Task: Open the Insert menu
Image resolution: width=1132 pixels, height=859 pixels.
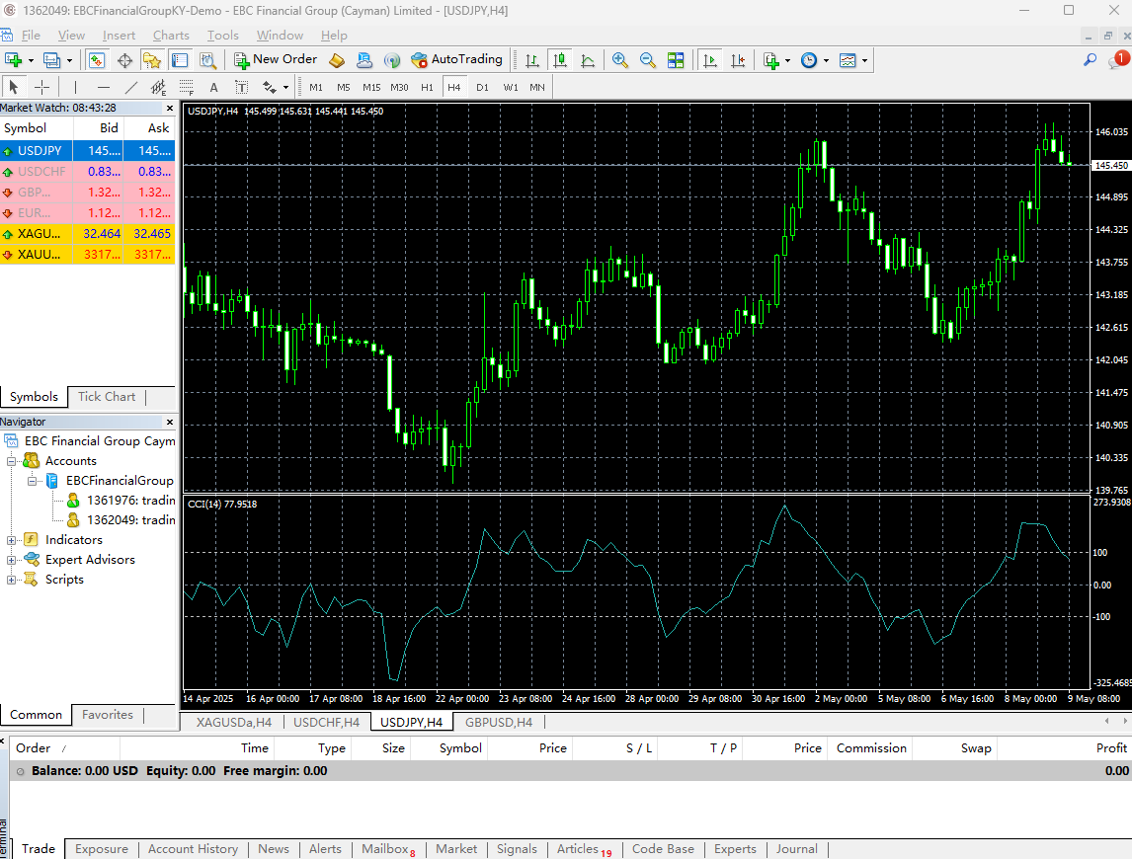Action: (120, 36)
